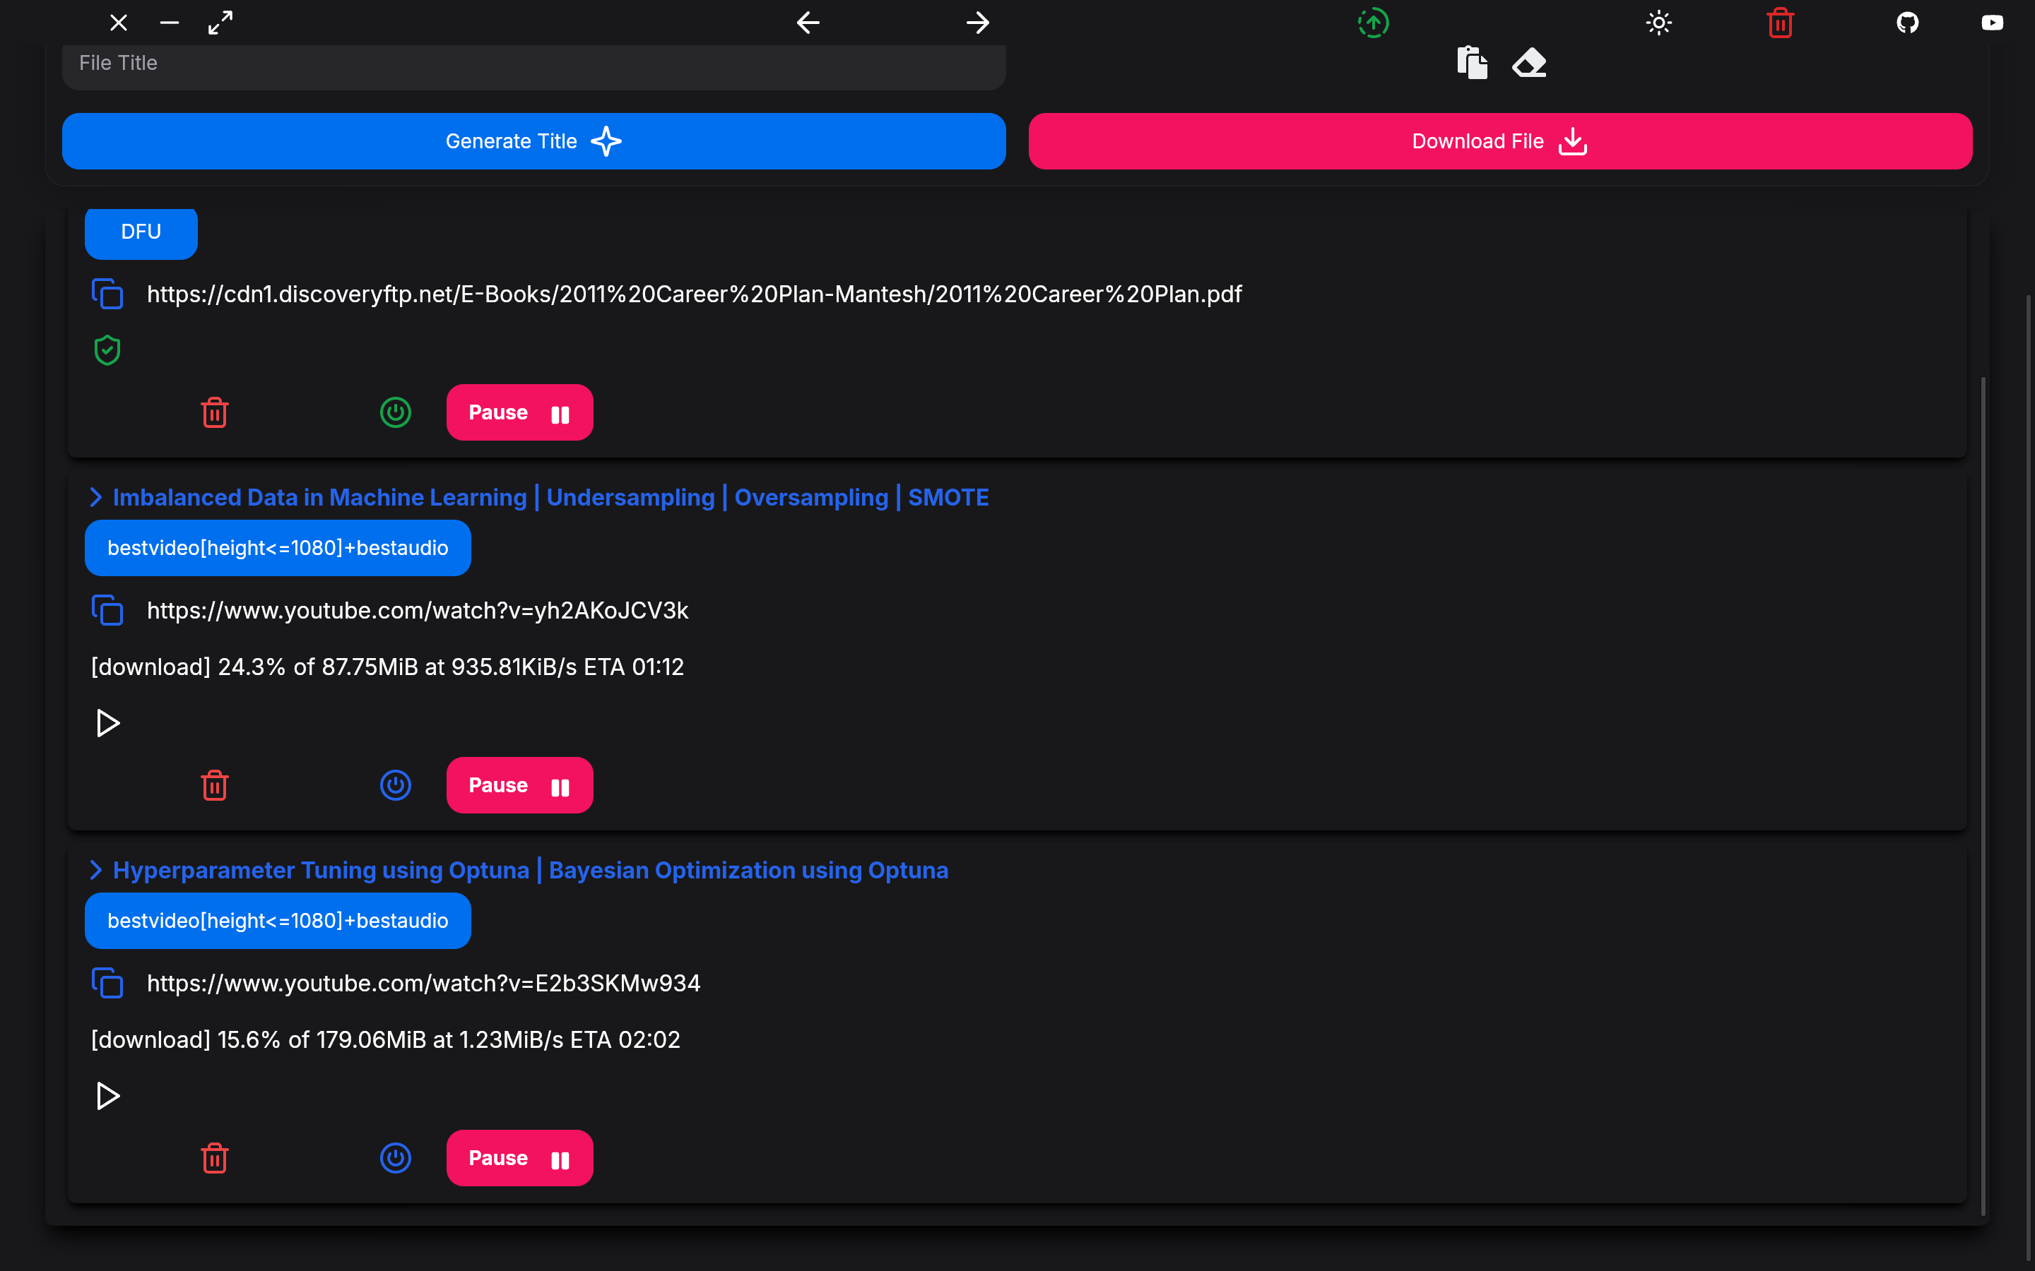Click the Generate Title button
Image resolution: width=2035 pixels, height=1271 pixels.
tap(533, 141)
